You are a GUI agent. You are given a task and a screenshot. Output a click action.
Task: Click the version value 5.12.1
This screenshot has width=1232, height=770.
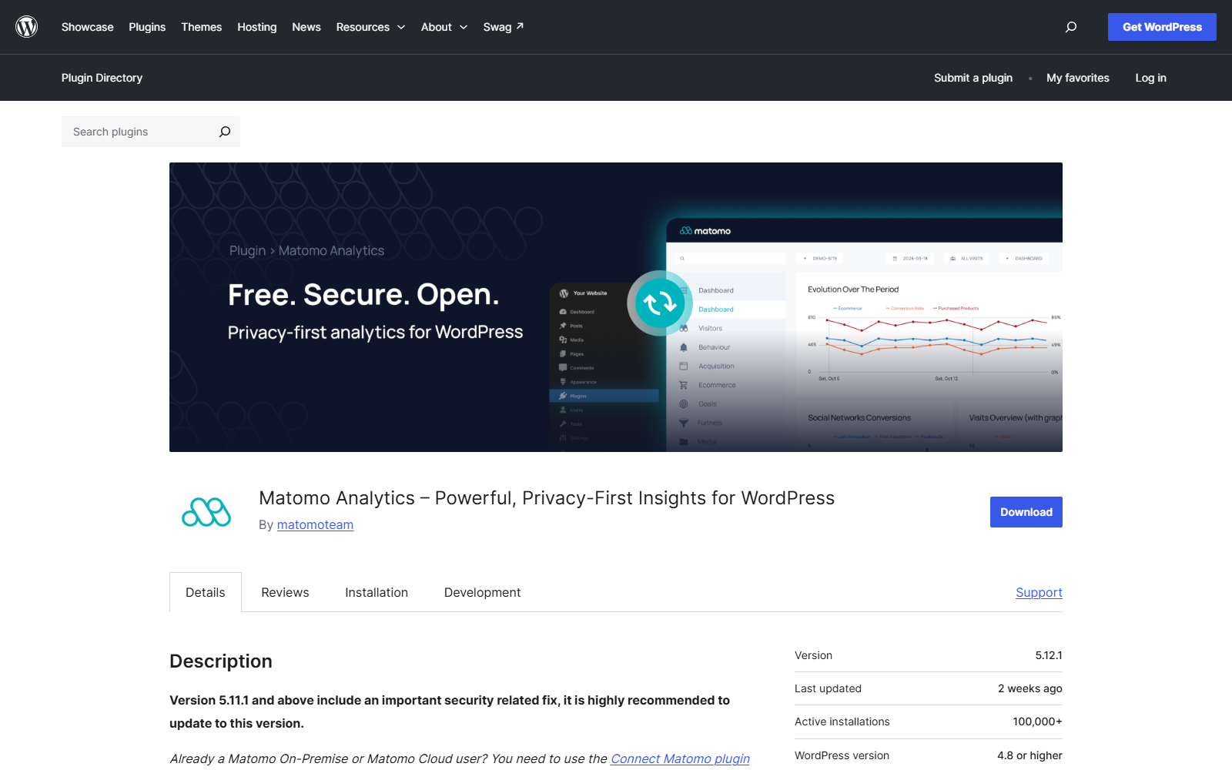point(1049,655)
